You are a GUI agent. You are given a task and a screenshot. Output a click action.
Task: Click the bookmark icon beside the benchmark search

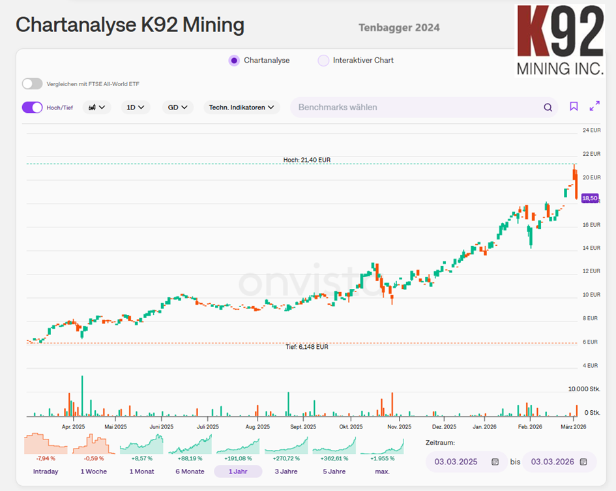click(574, 106)
